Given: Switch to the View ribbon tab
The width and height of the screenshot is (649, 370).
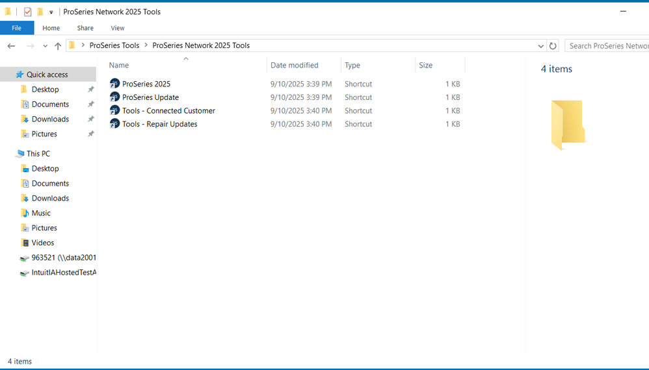Looking at the screenshot, I should (118, 28).
